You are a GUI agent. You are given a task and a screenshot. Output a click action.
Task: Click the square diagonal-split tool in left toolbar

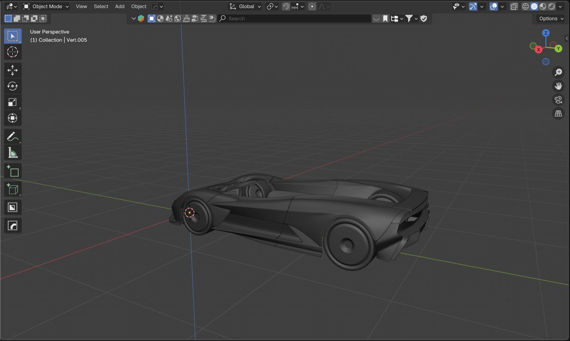click(12, 207)
